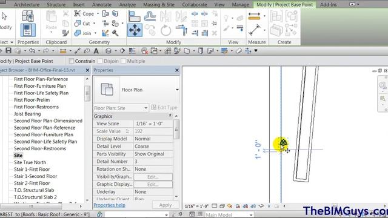Click the View Scale value field

pos(153,124)
